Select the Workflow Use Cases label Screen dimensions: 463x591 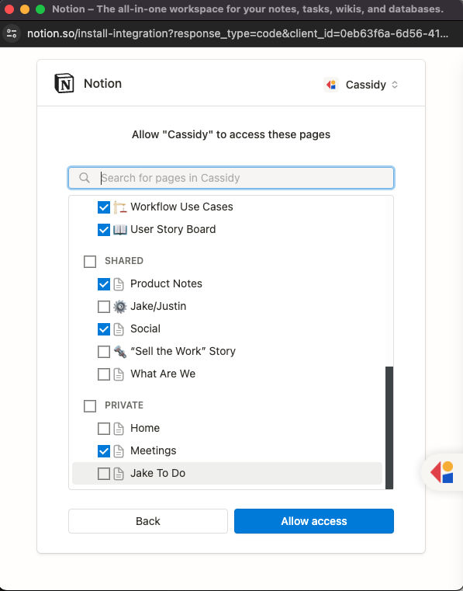(x=181, y=207)
